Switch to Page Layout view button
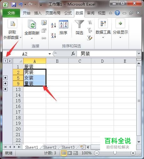 (70, 153)
